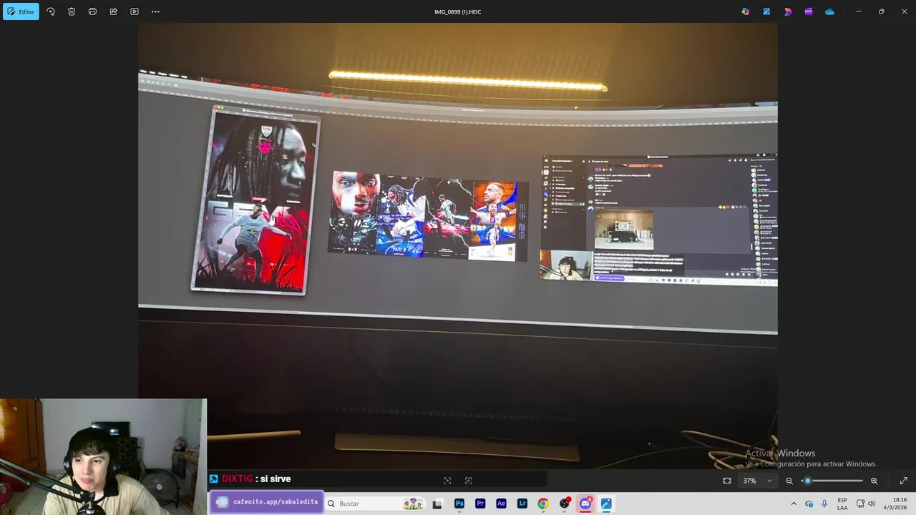The height and width of the screenshot is (515, 916).
Task: Launch Lightroom from the taskbar
Action: 522,504
